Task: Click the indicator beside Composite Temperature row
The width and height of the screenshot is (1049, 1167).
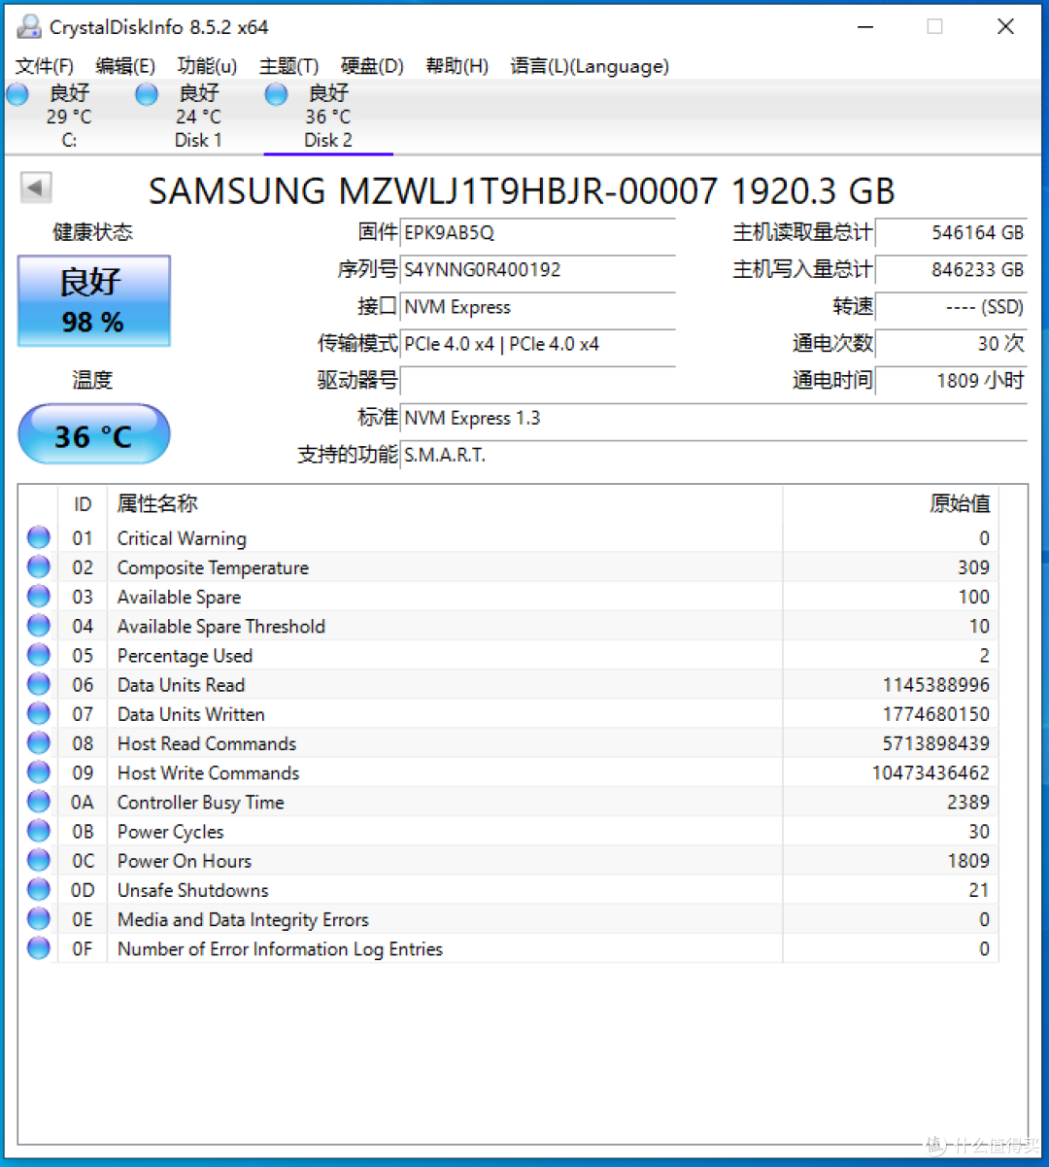Action: click(38, 566)
